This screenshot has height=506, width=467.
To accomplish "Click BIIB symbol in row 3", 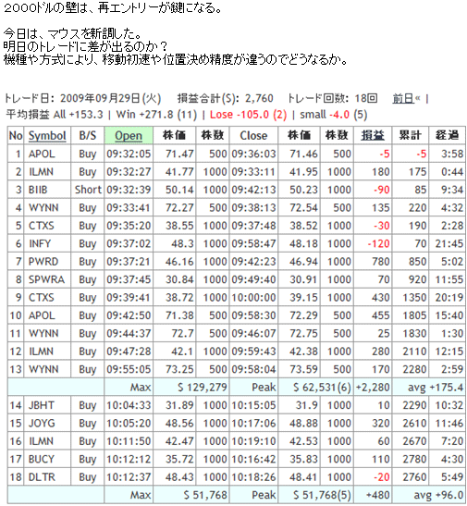I will 38,190.
